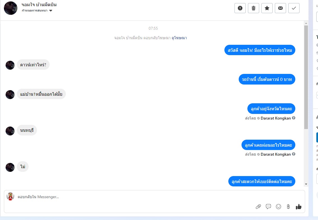Click the Baht payment request icon
The width and height of the screenshot is (318, 220).
(288, 207)
